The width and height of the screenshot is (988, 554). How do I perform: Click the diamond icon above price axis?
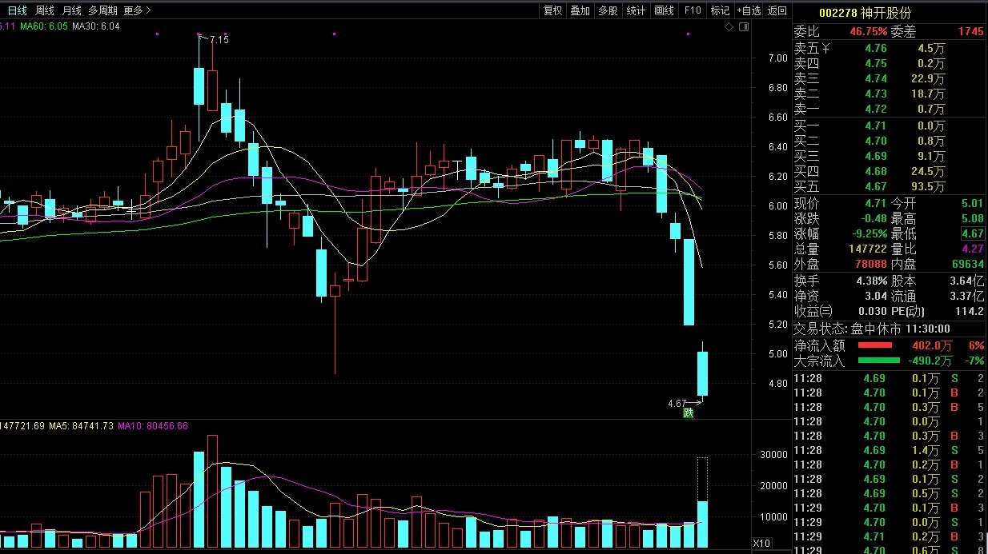point(729,27)
